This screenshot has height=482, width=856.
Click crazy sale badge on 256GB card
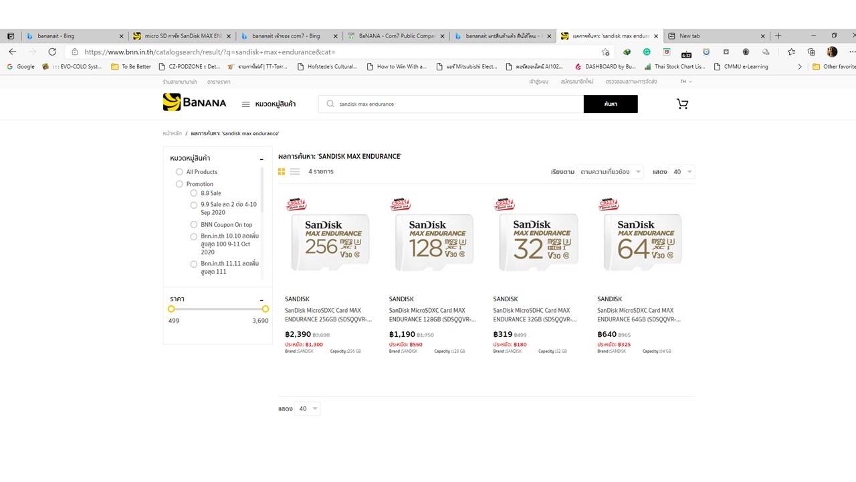click(x=296, y=204)
